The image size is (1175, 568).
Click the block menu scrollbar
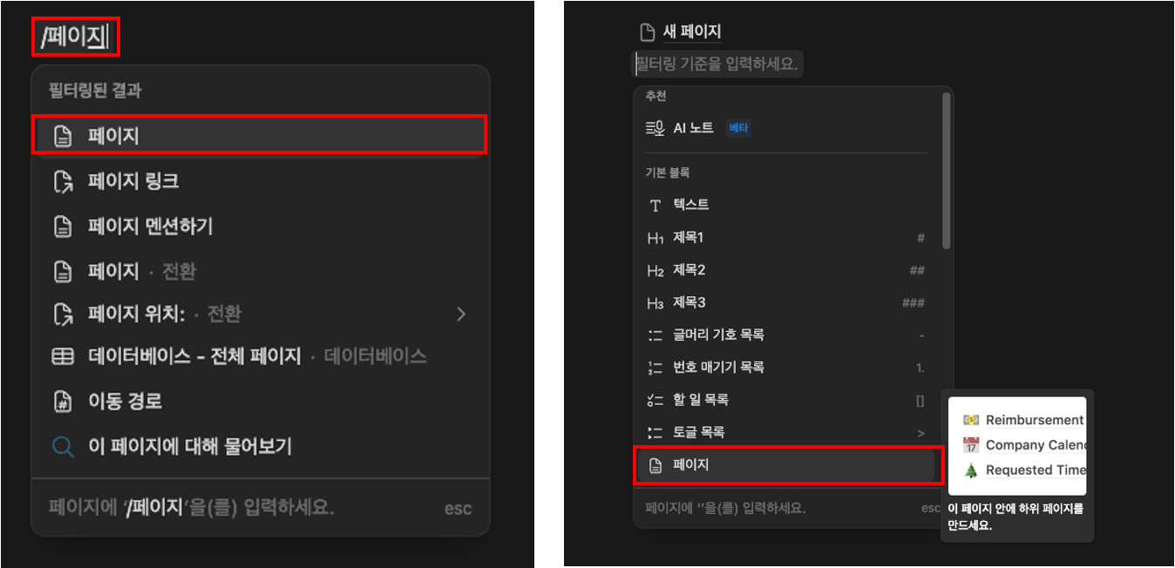(947, 170)
